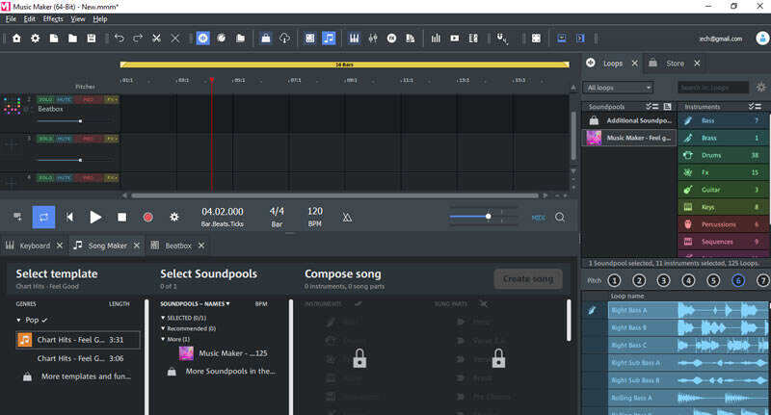The height and width of the screenshot is (415, 771).
Task: Click the search magnifier icon in the transport bar
Action: (x=560, y=217)
